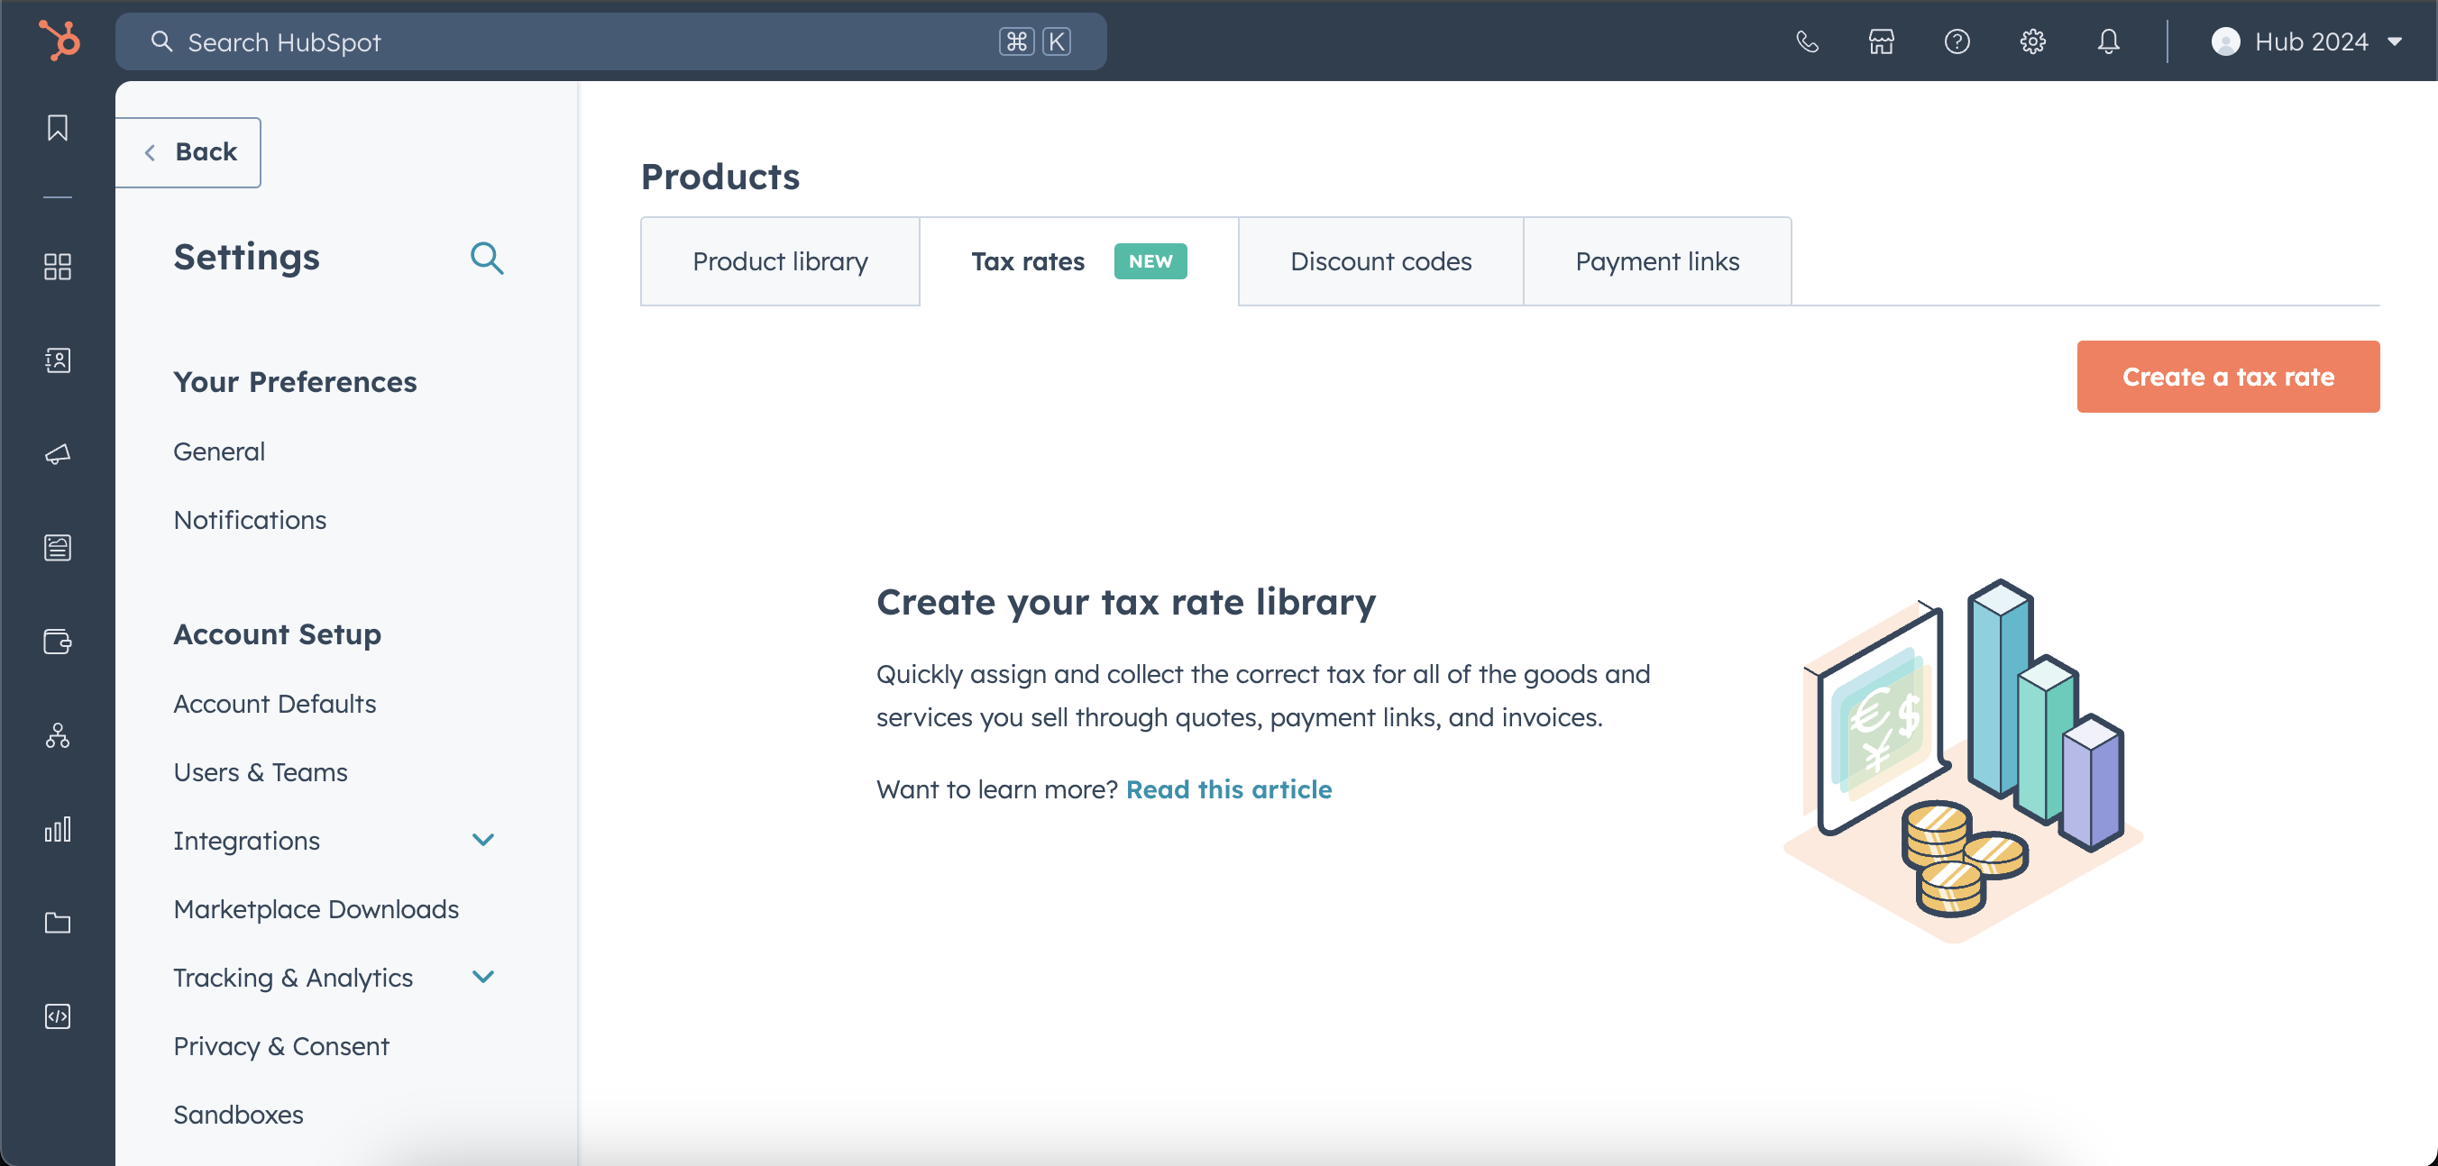This screenshot has width=2438, height=1166.
Task: Click the Account Setup heading
Action: 278,634
